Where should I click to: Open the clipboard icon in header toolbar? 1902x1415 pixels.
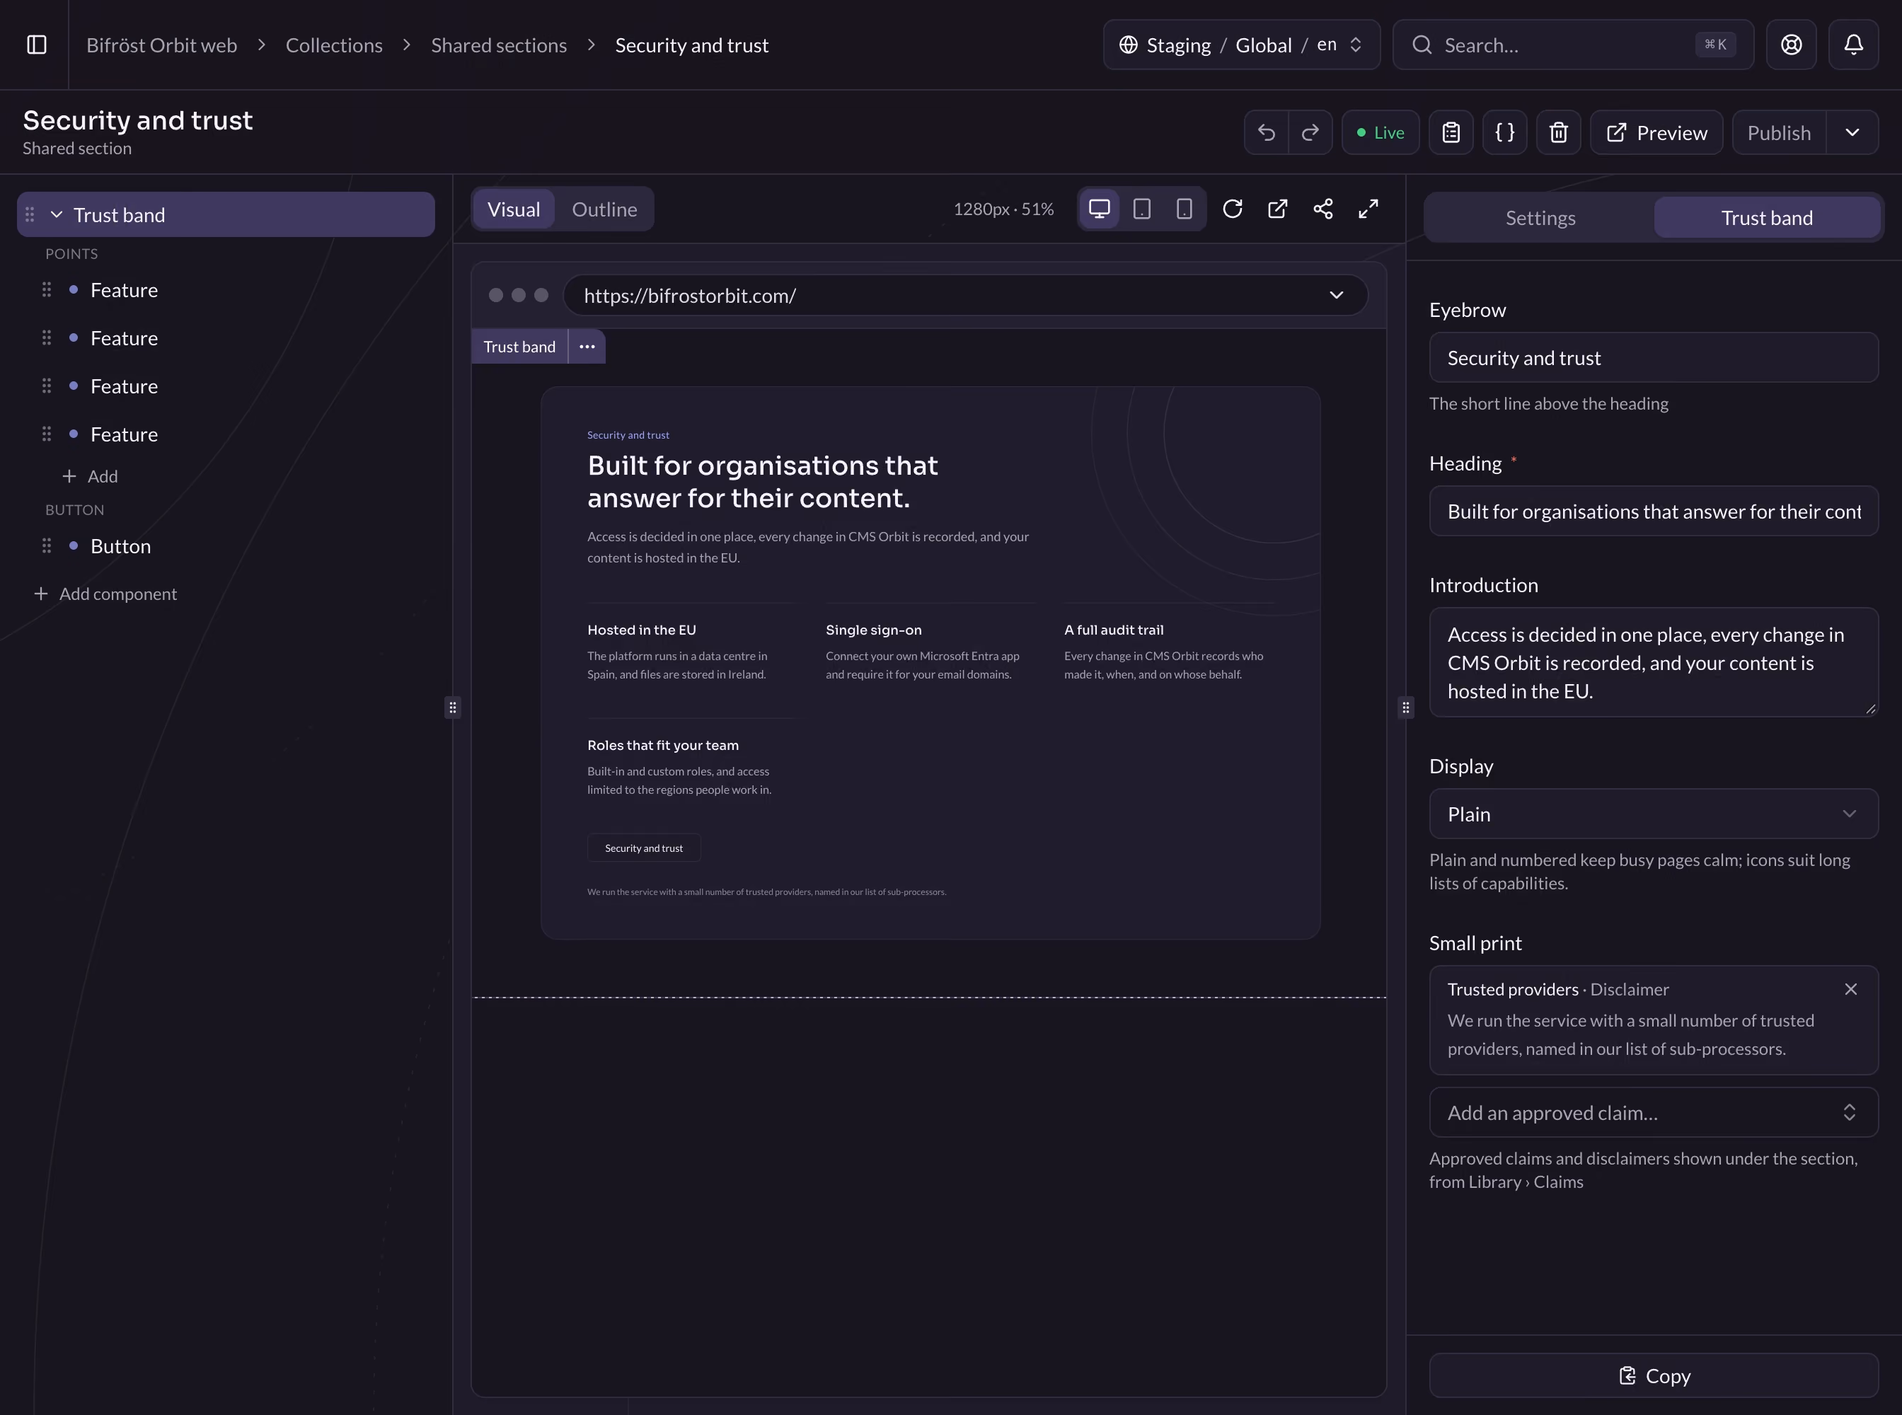coord(1451,133)
